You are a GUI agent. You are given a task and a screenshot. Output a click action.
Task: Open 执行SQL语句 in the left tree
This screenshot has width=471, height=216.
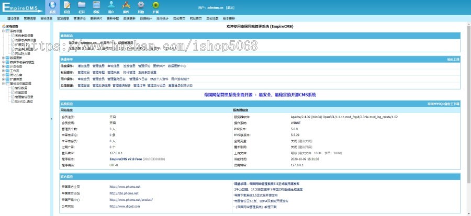pyautogui.click(x=24, y=101)
